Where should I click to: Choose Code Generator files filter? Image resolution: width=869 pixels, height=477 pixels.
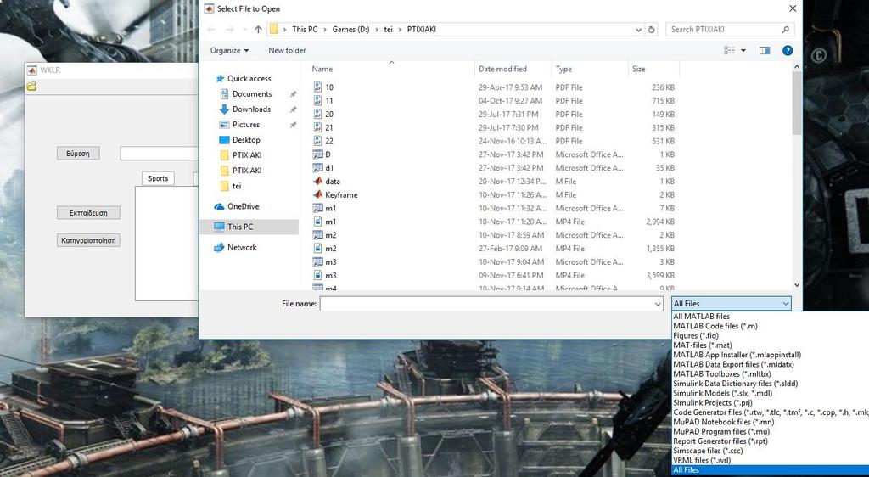point(771,412)
